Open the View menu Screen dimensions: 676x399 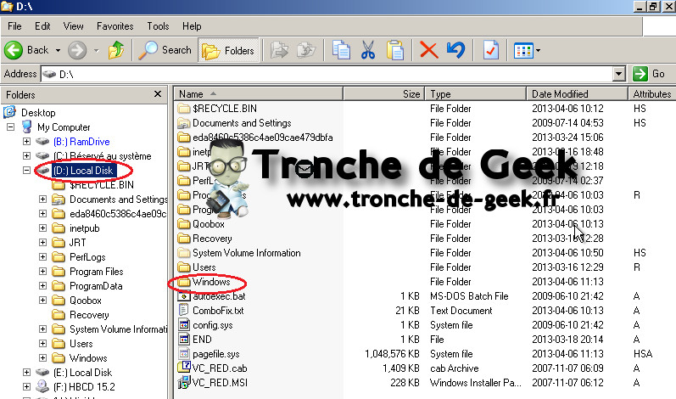(x=73, y=26)
